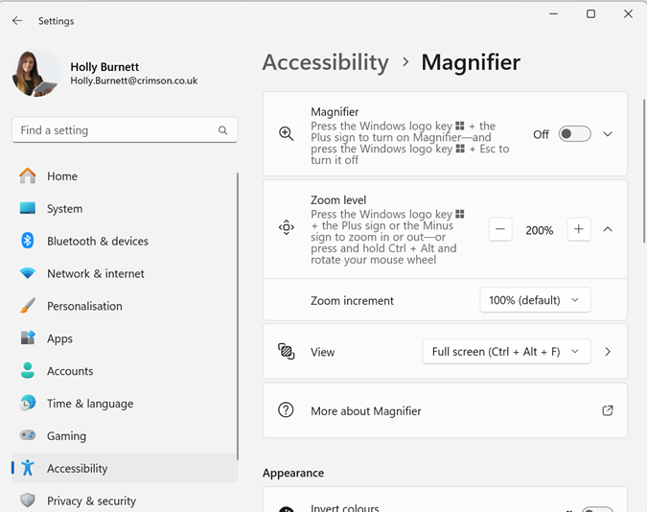
Task: Click the Network & internet wifi icon
Action: (x=28, y=273)
